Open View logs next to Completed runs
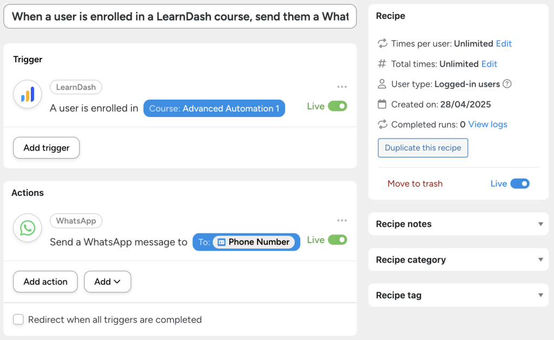The height and width of the screenshot is (340, 554). tap(487, 124)
